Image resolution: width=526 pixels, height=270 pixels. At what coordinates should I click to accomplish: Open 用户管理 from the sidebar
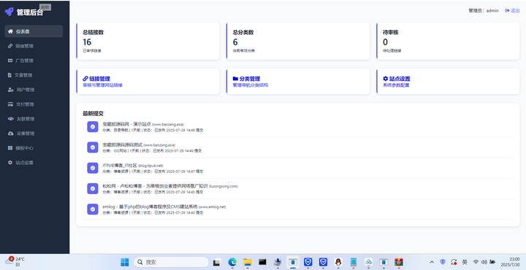point(34,90)
